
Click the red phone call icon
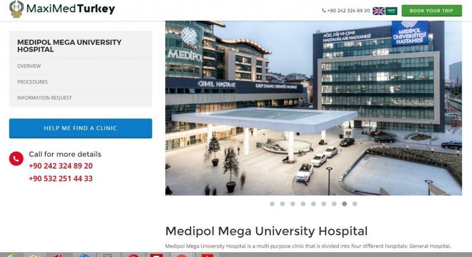pyautogui.click(x=16, y=158)
